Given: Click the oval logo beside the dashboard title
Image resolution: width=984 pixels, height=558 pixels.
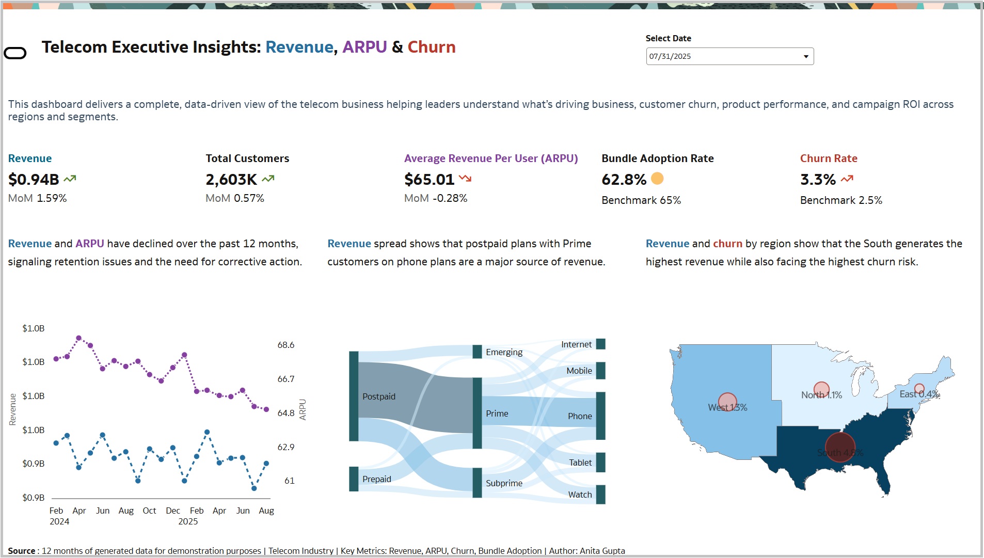Looking at the screenshot, I should [x=16, y=53].
